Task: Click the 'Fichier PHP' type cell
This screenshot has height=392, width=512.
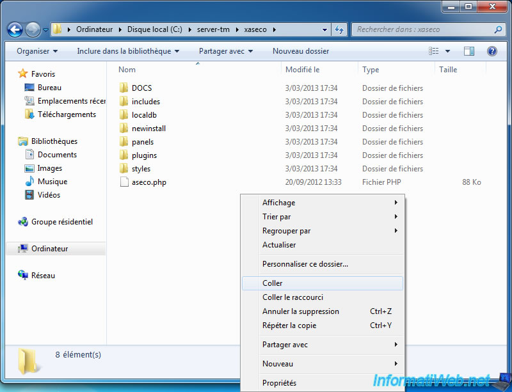Action: click(381, 182)
